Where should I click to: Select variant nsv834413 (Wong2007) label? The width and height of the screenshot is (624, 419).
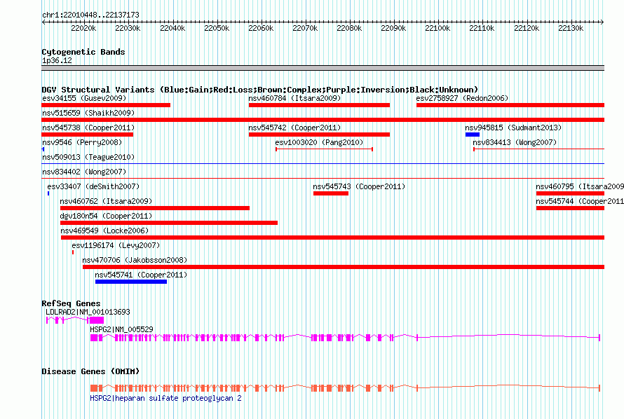(x=515, y=142)
